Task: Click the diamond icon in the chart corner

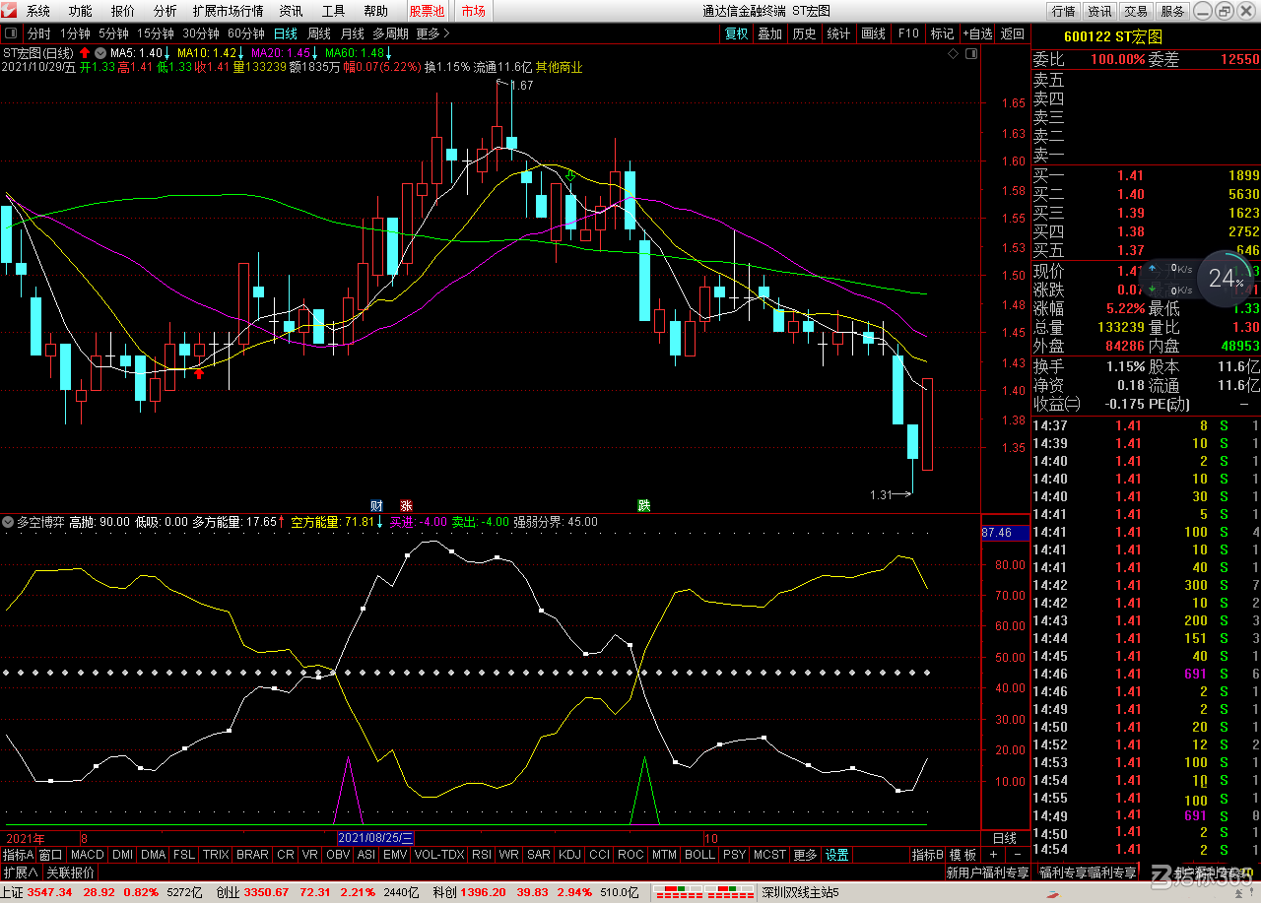Action: point(954,53)
